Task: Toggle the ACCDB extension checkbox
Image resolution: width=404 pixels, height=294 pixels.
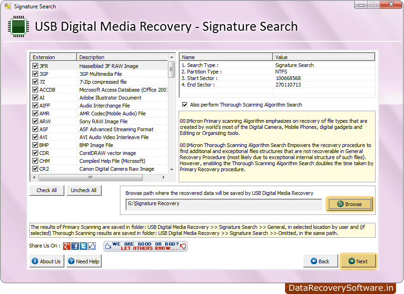Action: point(35,89)
